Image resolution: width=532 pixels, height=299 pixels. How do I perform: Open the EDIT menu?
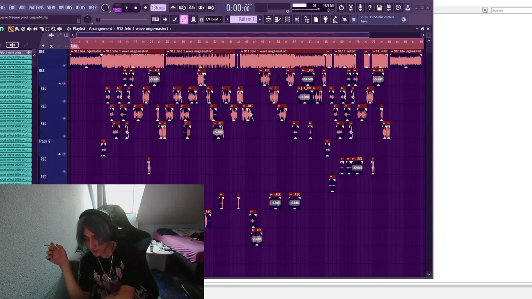(12, 7)
